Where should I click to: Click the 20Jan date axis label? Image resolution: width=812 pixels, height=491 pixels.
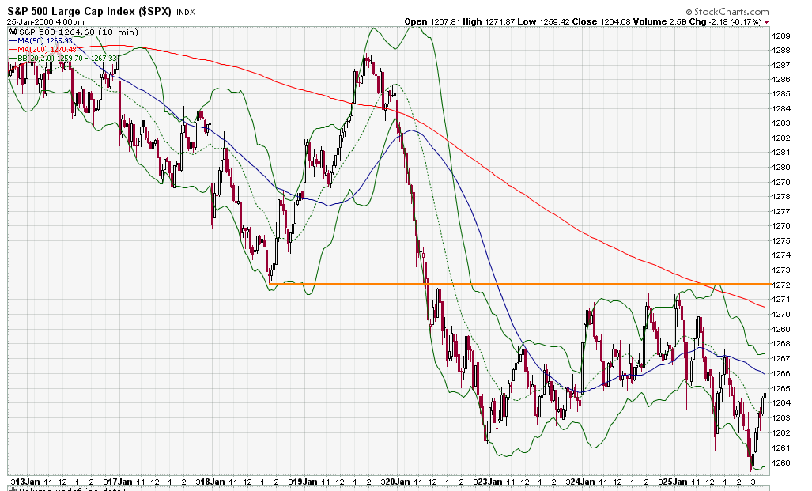click(x=397, y=482)
